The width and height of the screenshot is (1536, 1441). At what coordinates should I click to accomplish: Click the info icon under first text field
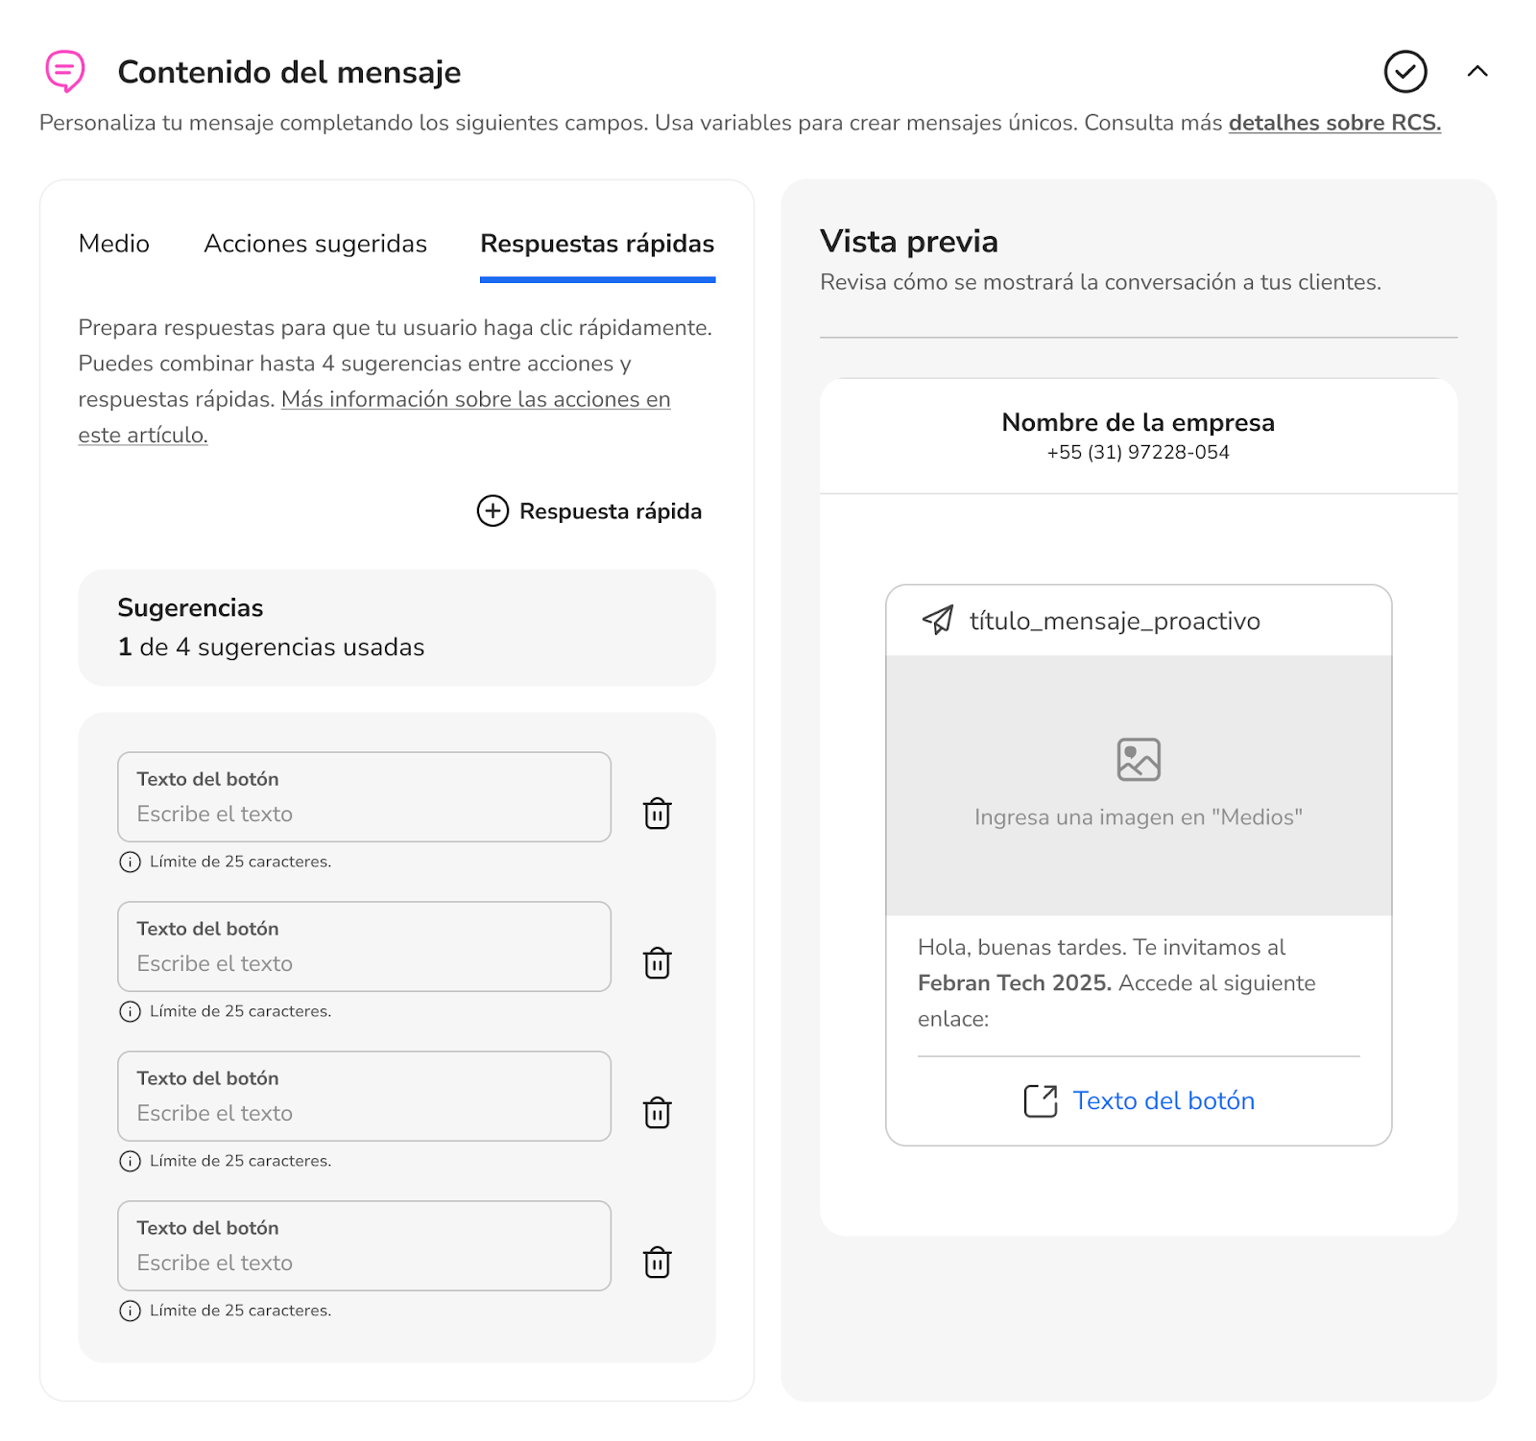point(130,862)
